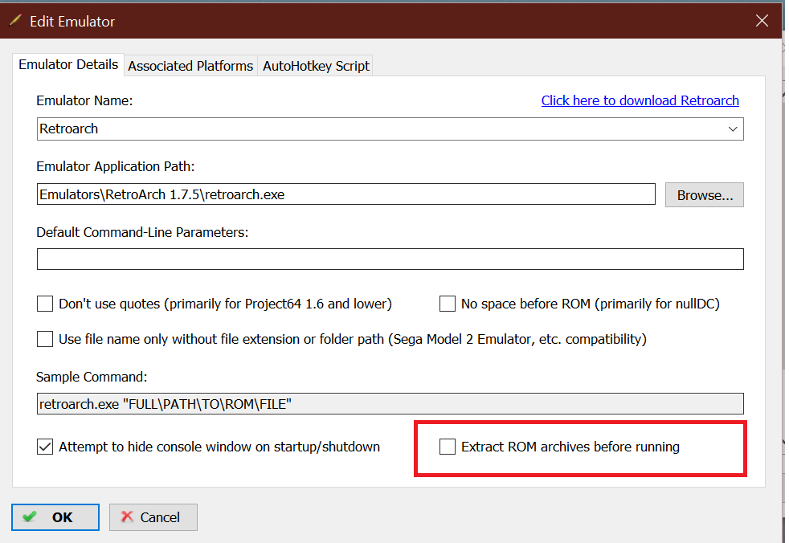Click the Cancel button
Viewport: 789px width, 543px height.
[x=153, y=517]
